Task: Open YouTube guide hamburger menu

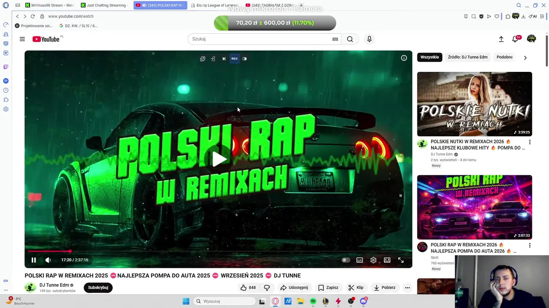Action: [x=22, y=39]
